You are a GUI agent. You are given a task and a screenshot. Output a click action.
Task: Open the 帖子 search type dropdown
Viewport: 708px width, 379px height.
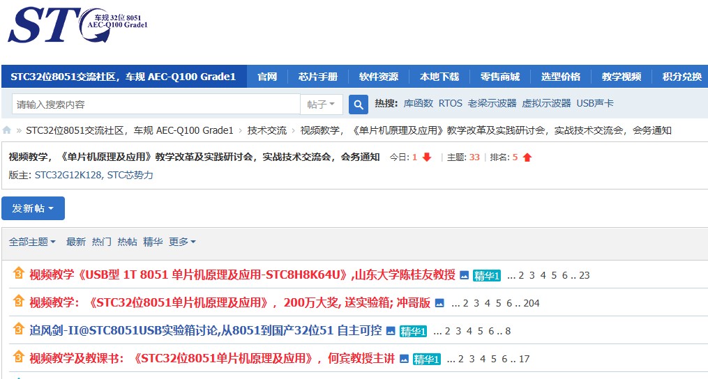[321, 105]
